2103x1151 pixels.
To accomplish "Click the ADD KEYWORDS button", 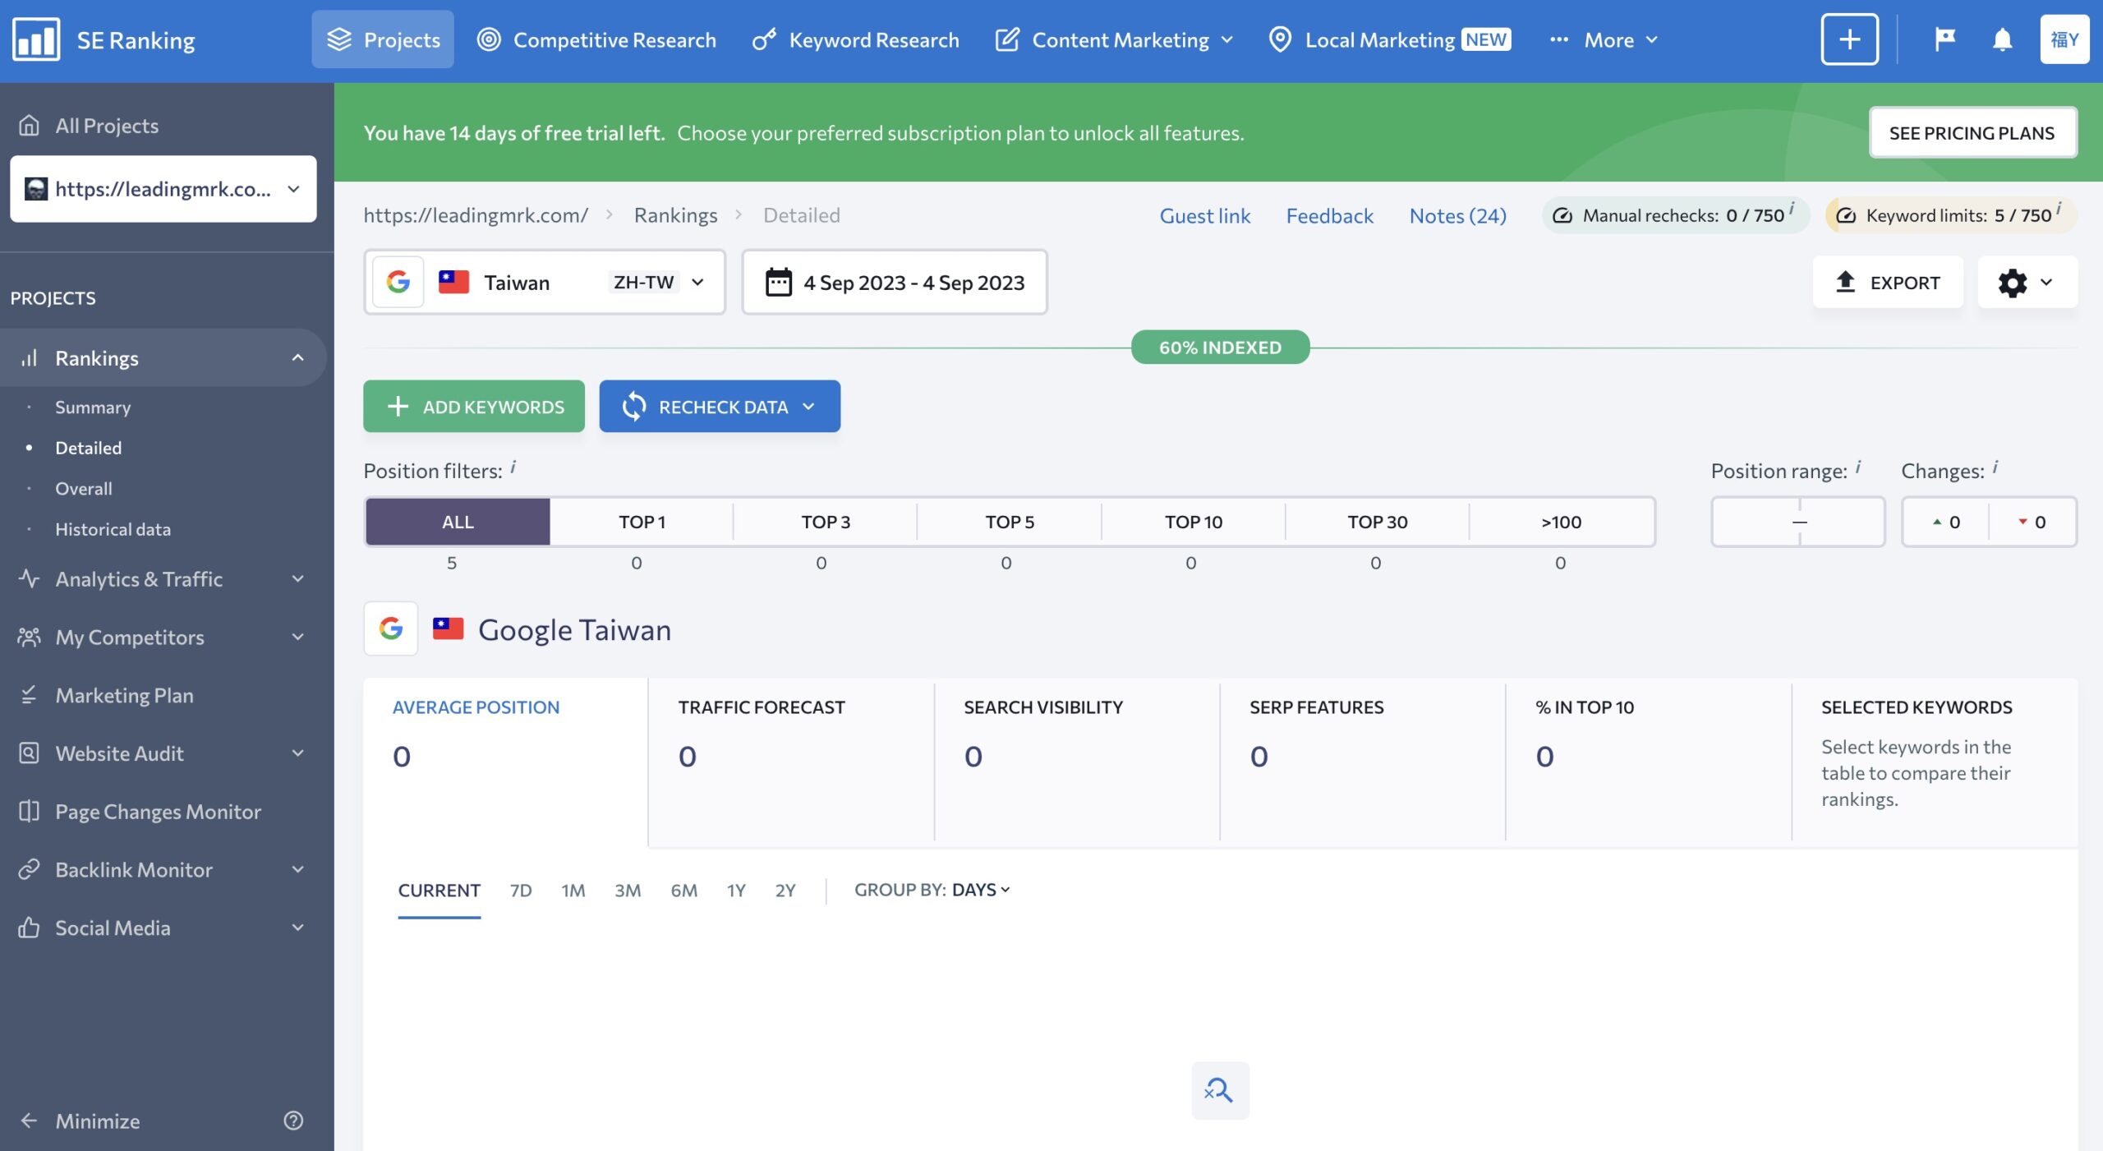I will click(x=474, y=406).
